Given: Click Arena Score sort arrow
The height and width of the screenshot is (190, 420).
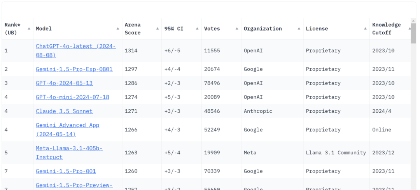Looking at the screenshot, I should [x=157, y=29].
